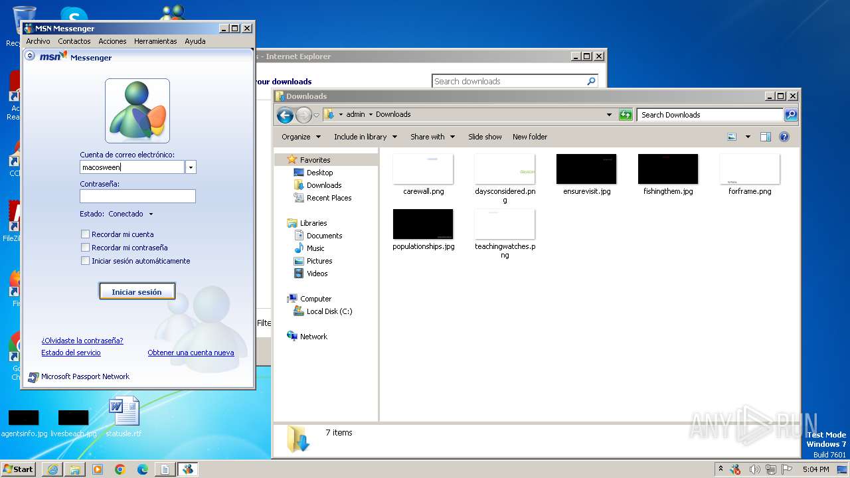The image size is (850, 478).
Task: Show hidden tray icons arrow
Action: click(x=721, y=469)
